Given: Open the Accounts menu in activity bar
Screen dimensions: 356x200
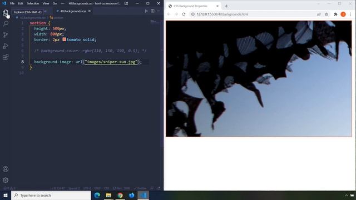Looking at the screenshot, I should (6, 169).
